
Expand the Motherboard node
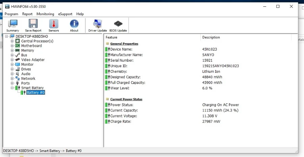tap(12, 45)
